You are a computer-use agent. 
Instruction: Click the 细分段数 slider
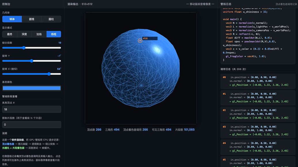tap(32, 48)
